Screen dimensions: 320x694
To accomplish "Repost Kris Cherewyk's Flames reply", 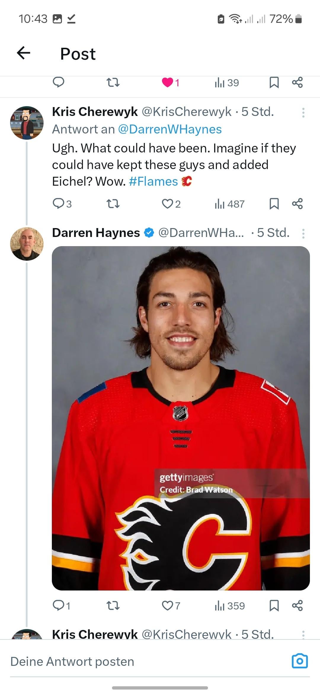I will (x=113, y=204).
